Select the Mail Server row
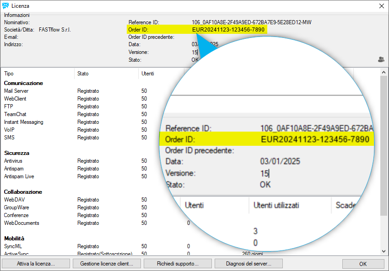Image resolution: width=389 pixels, height=271 pixels. pyautogui.click(x=16, y=91)
